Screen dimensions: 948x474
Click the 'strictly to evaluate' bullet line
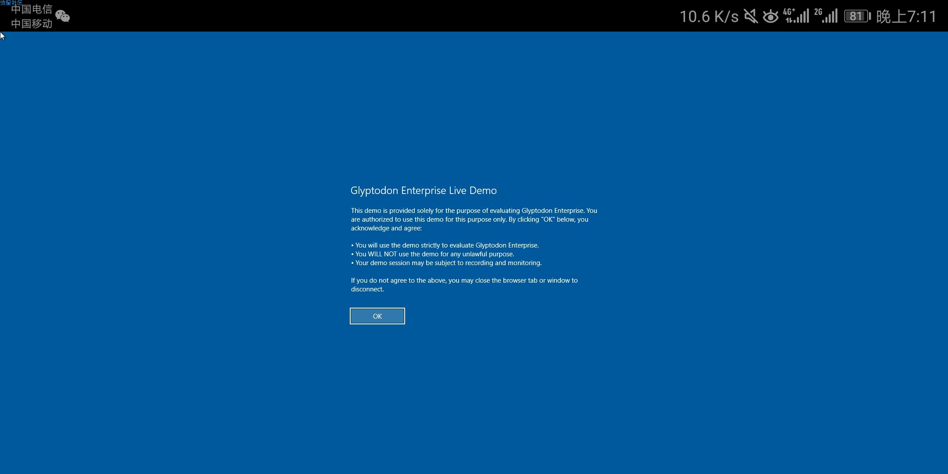click(x=445, y=245)
